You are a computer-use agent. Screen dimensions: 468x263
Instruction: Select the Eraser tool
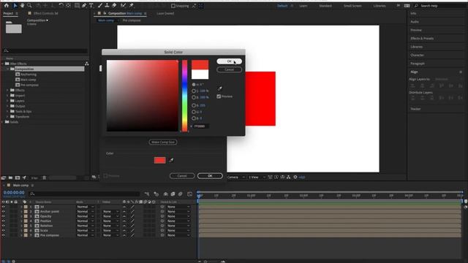[114, 5]
